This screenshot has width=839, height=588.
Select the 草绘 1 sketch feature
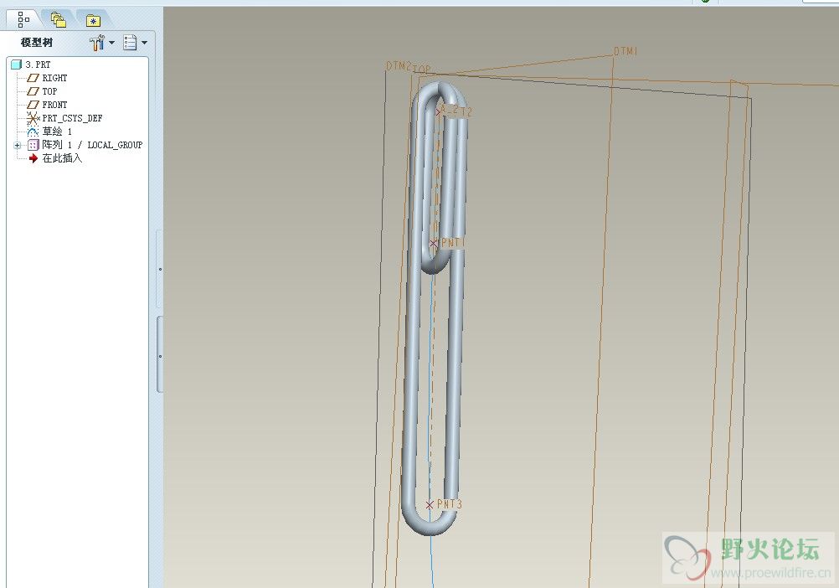point(57,131)
